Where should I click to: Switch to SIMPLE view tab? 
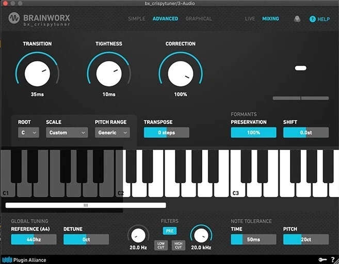(x=137, y=19)
